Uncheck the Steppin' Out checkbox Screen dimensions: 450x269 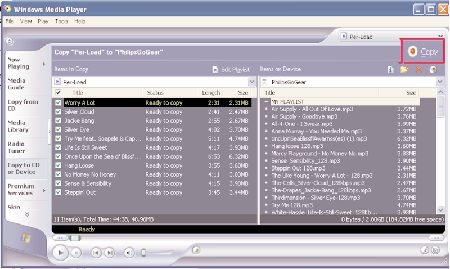pyautogui.click(x=58, y=192)
